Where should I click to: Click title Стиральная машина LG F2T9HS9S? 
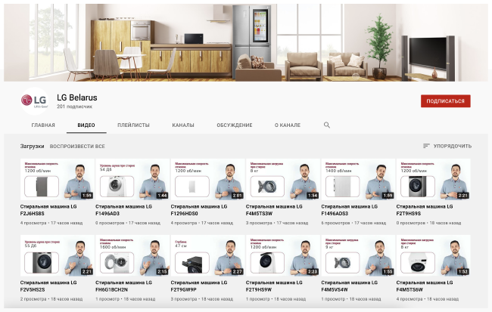click(425, 210)
